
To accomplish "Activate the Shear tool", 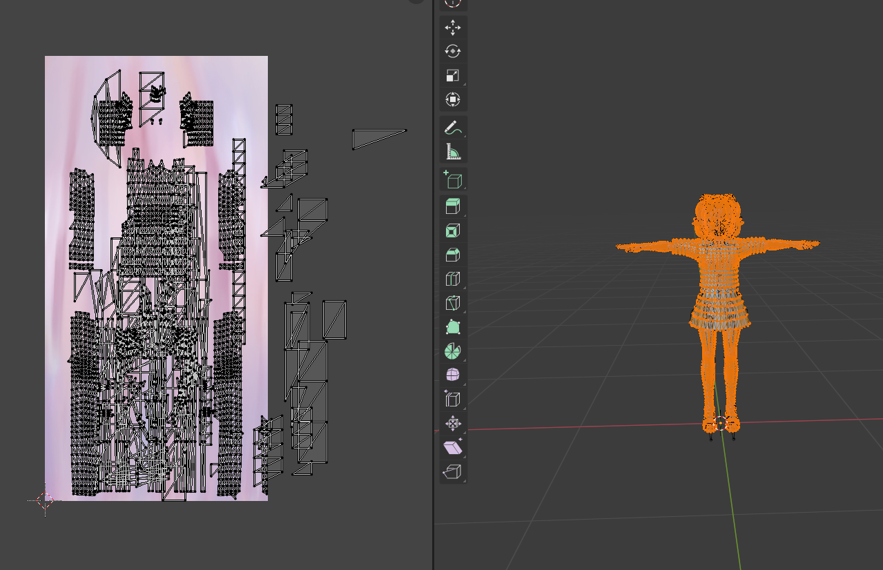I will (x=453, y=448).
